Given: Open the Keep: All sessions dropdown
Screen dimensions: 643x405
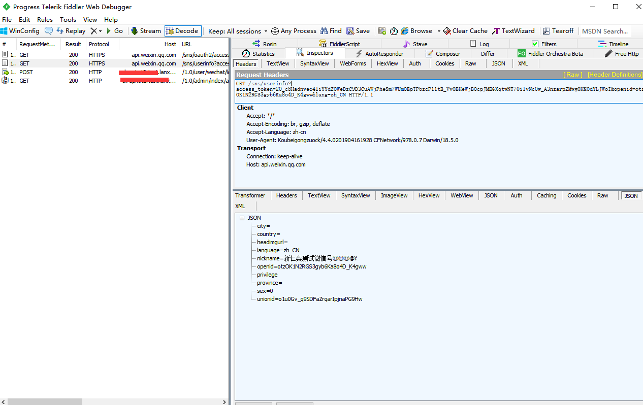Looking at the screenshot, I should point(238,31).
